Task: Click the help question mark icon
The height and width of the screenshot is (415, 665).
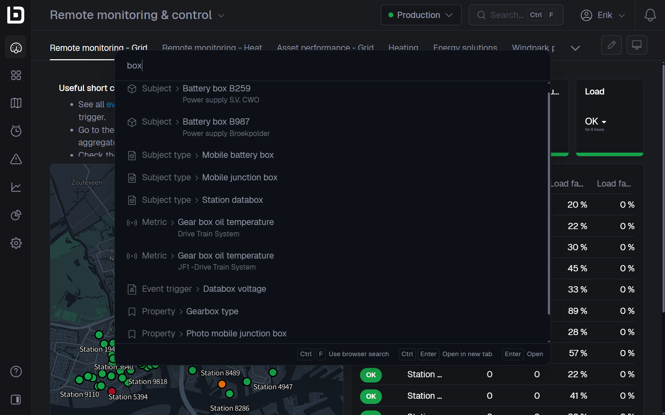Action: click(16, 372)
